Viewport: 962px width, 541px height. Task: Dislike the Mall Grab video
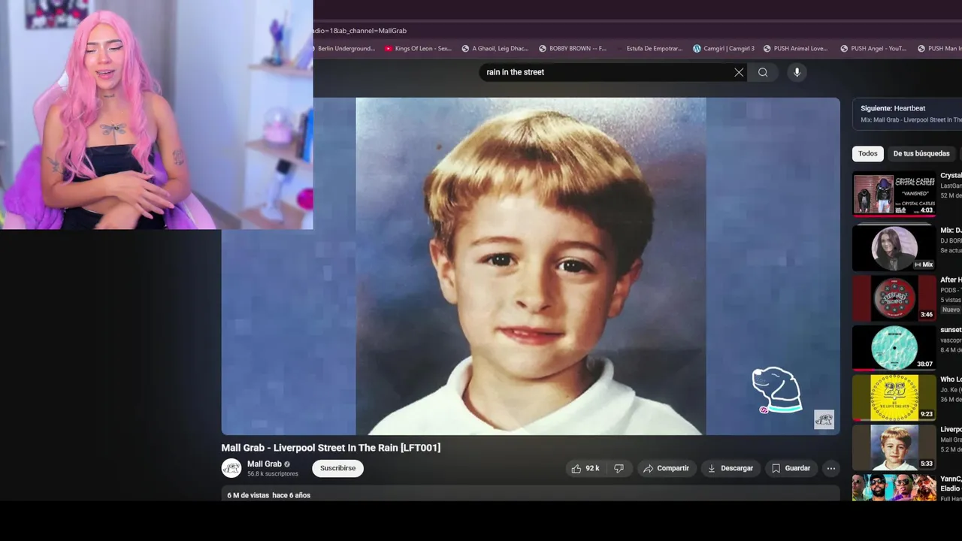[619, 468]
